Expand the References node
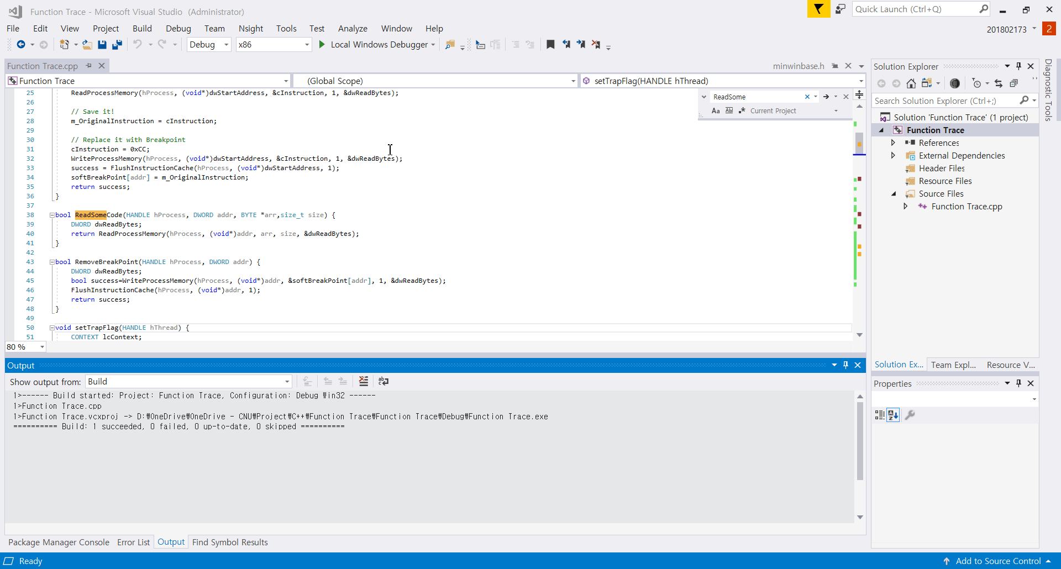 click(x=893, y=143)
